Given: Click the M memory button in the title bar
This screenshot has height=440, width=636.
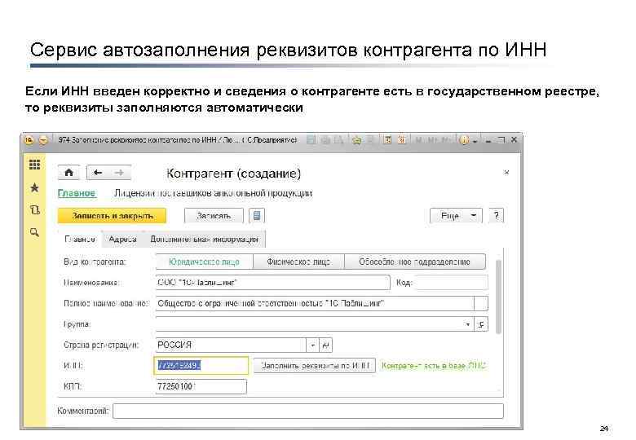Looking at the screenshot, I should (418, 140).
